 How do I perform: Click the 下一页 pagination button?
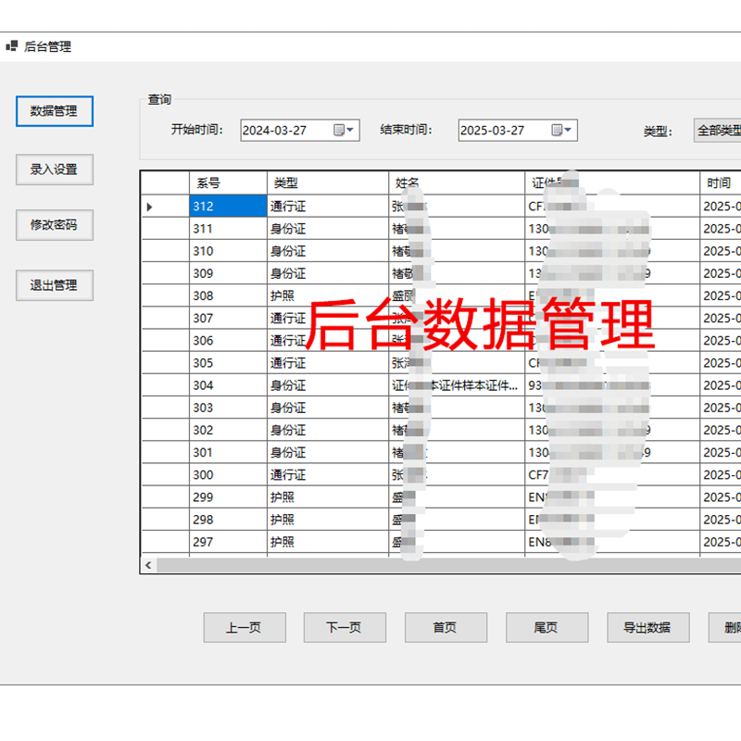coord(345,627)
